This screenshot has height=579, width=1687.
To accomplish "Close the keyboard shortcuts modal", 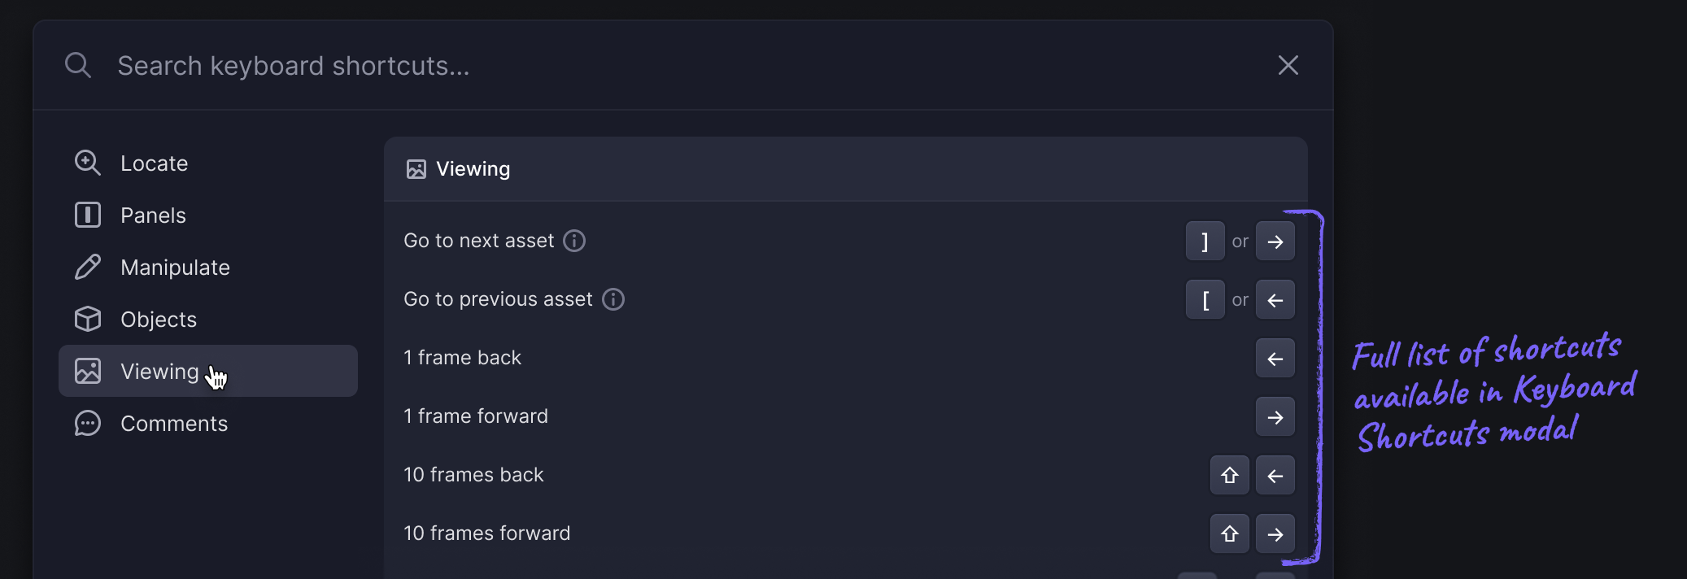I will (x=1288, y=65).
